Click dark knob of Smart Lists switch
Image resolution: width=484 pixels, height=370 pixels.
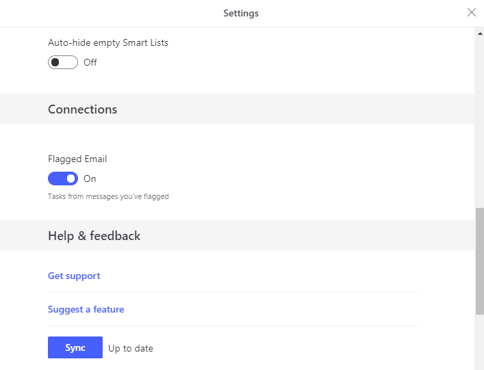[x=55, y=62]
